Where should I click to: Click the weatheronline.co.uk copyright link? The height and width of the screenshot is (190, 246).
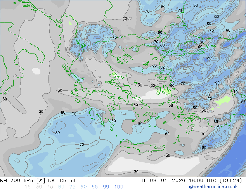[x=213, y=187]
